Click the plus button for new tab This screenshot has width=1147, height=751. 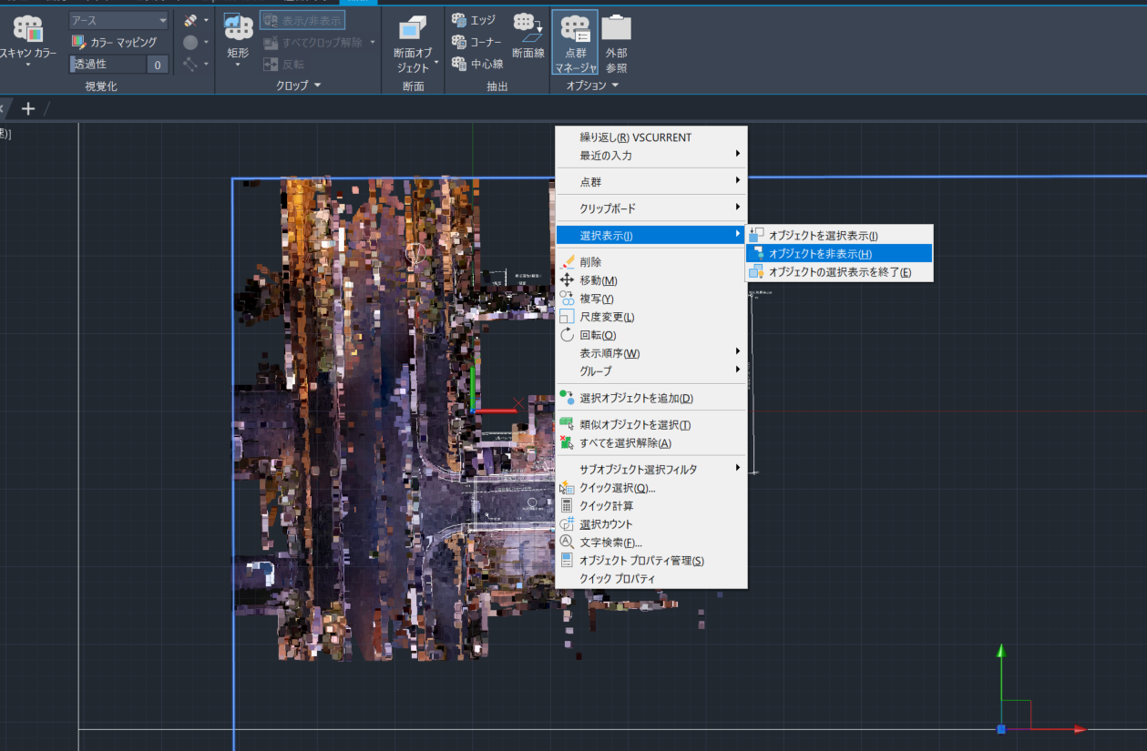(28, 109)
